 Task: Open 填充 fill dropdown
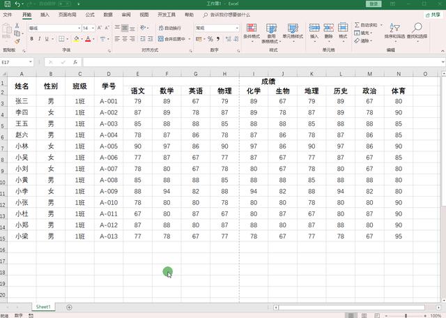pos(364,33)
